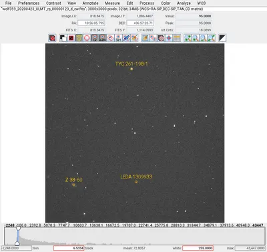Open the WCS menu
The height and width of the screenshot is (252, 267).
pyautogui.click(x=202, y=3)
